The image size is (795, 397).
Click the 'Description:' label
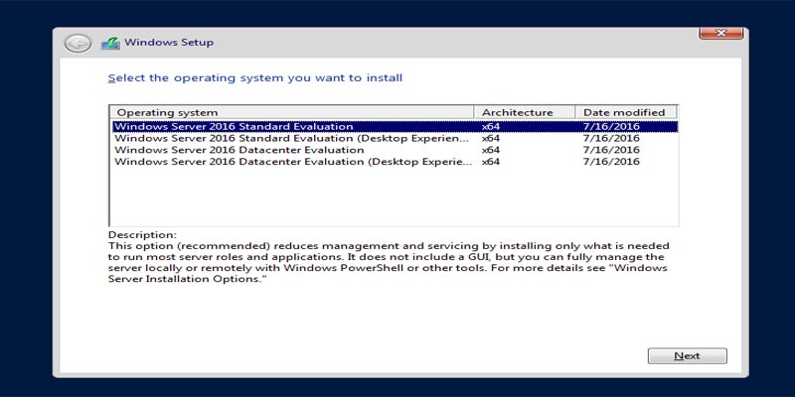pyautogui.click(x=141, y=234)
